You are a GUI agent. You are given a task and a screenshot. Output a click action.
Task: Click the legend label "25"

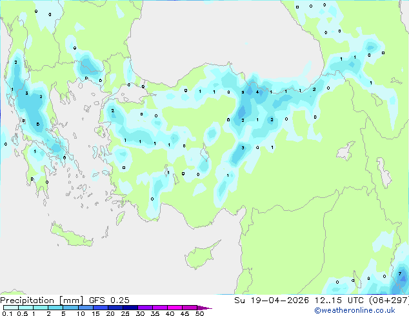click(125, 313)
